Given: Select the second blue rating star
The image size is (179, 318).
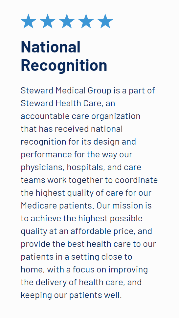Looking at the screenshot, I should pyautogui.click(x=48, y=21).
